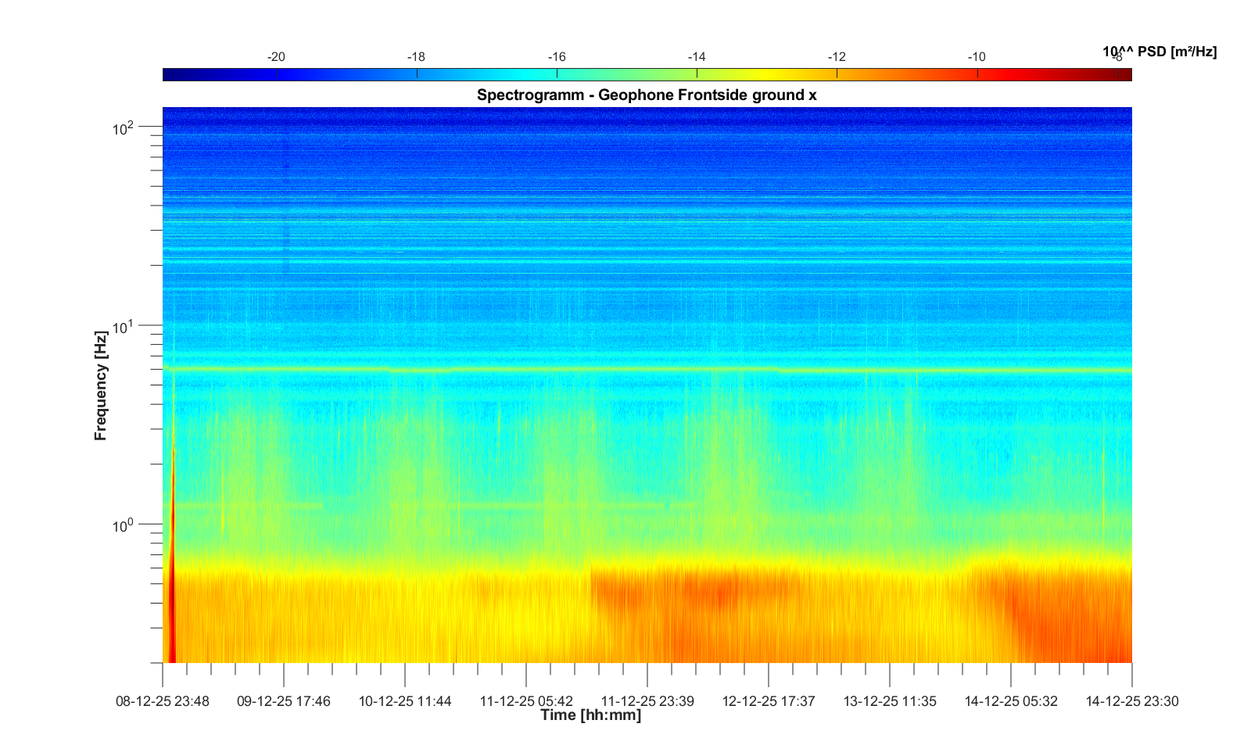
Task: Select the -20 tick on the colorbar
Action: tap(277, 74)
